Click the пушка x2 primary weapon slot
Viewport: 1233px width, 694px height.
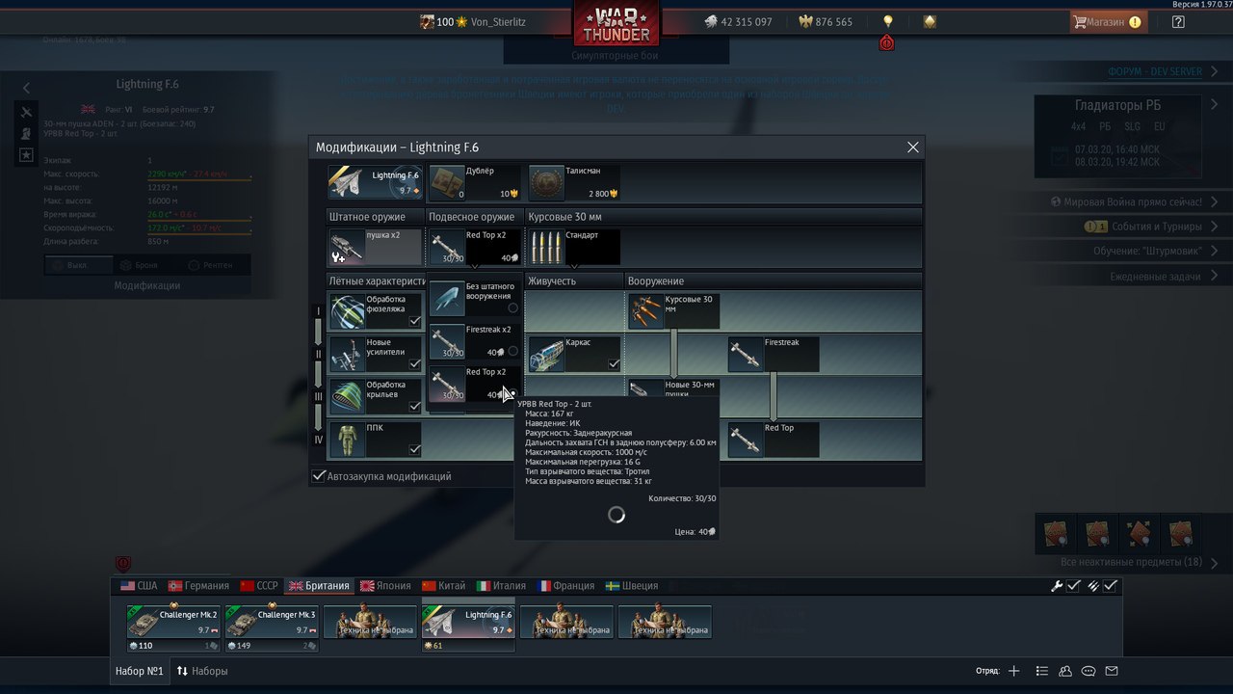pos(375,248)
